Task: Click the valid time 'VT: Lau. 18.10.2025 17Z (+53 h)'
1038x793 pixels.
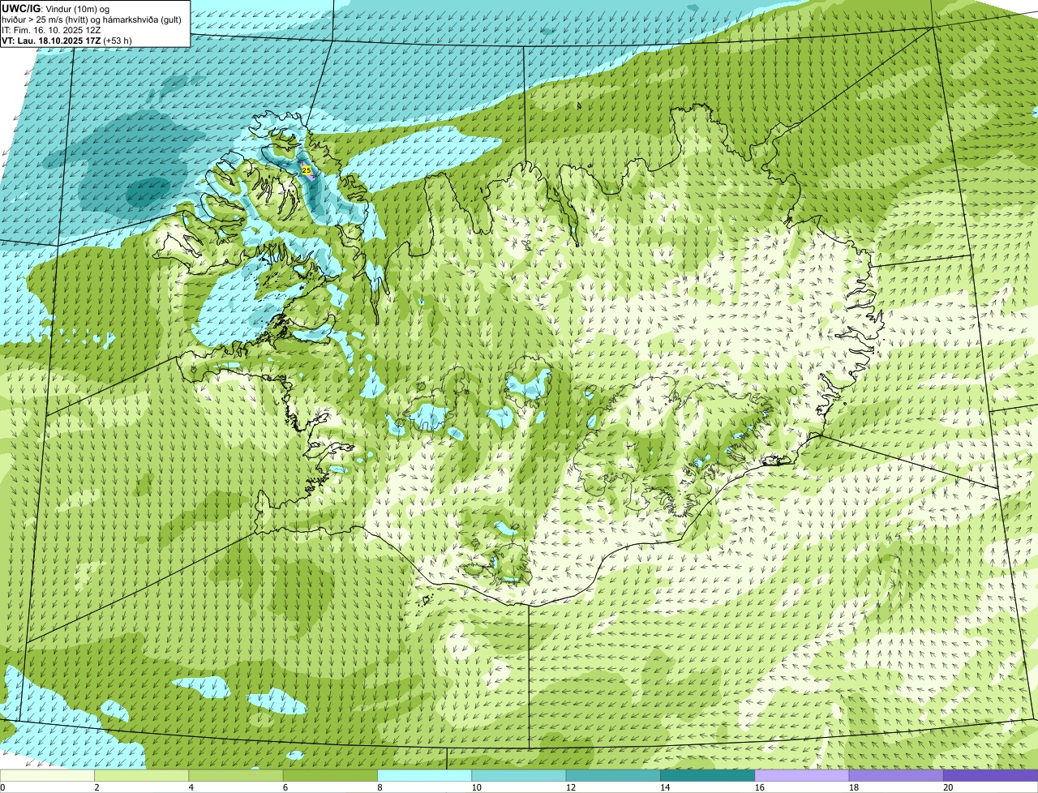Action: pos(66,41)
